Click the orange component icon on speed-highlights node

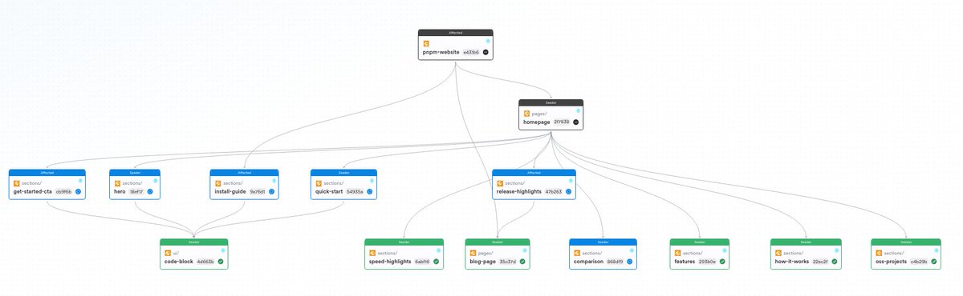(x=372, y=253)
